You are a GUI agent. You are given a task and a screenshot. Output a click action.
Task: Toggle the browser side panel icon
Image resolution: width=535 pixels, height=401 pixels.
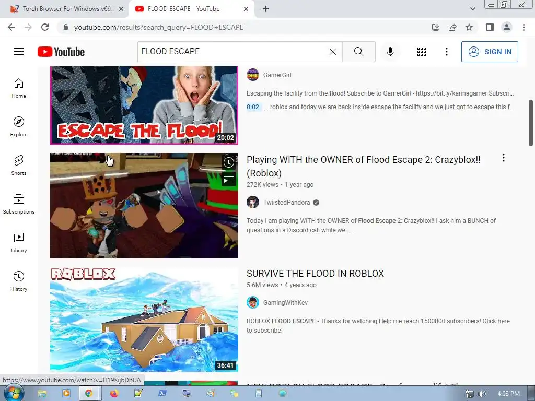(490, 27)
